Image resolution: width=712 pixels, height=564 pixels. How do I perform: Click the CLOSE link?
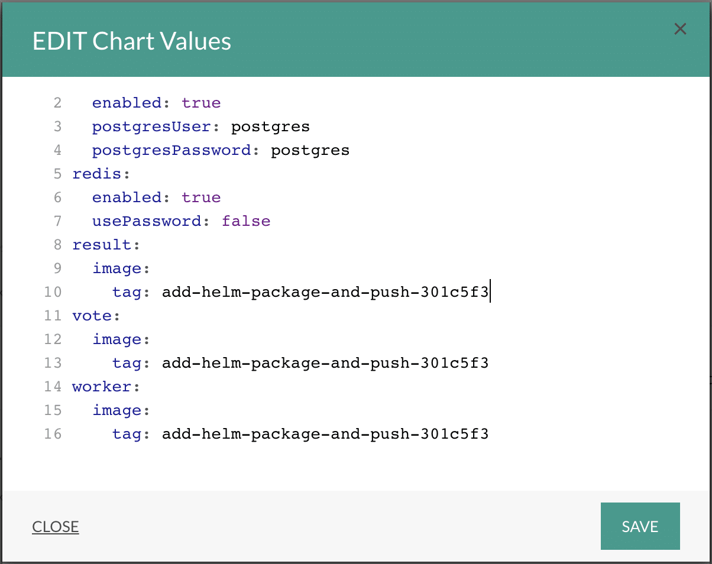coord(56,527)
